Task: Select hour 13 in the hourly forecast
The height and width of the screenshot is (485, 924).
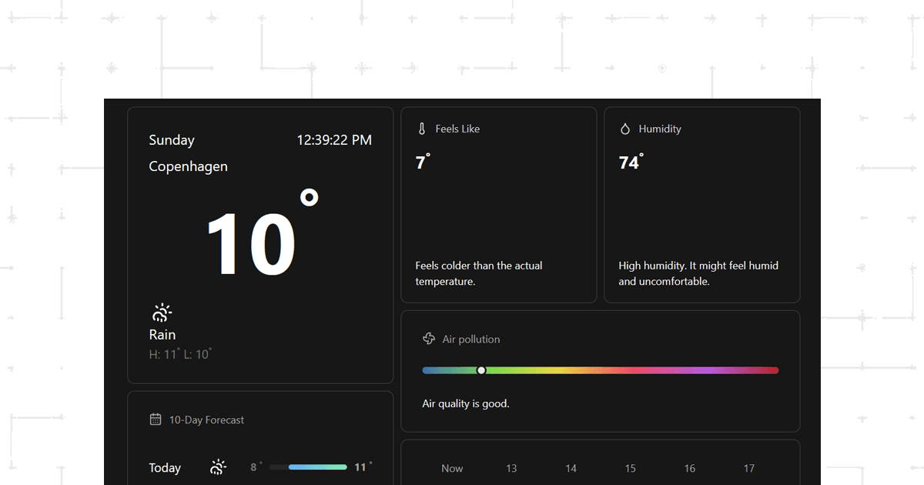Action: (x=511, y=468)
